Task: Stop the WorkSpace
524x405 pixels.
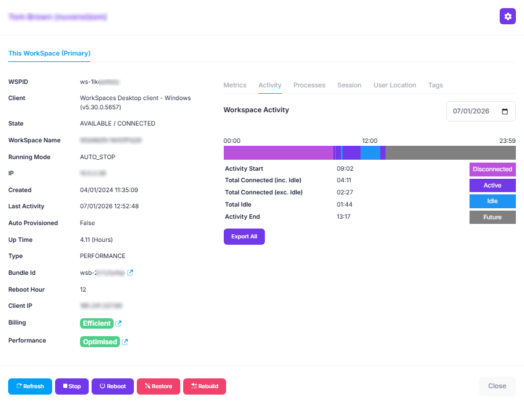Action: click(72, 386)
